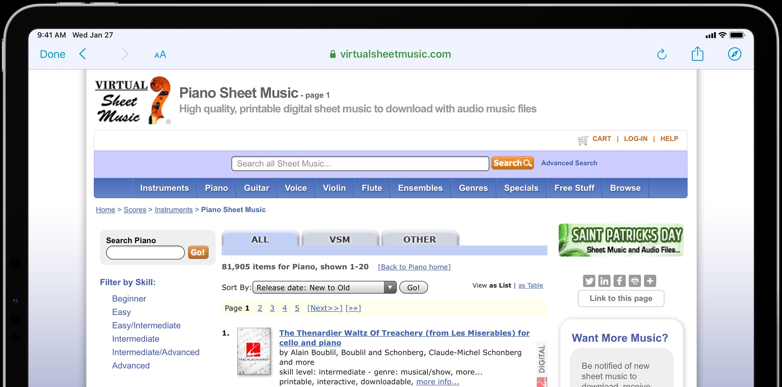The image size is (782, 387).
Task: Click the plus more-sharing icon
Action: pos(650,281)
